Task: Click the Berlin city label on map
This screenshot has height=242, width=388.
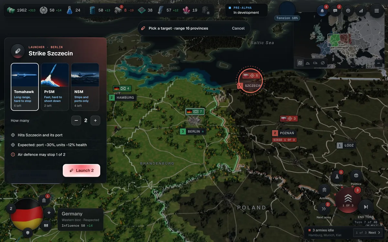Action: [x=193, y=132]
